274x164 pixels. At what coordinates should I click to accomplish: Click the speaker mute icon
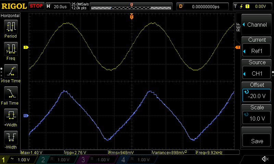(265, 159)
